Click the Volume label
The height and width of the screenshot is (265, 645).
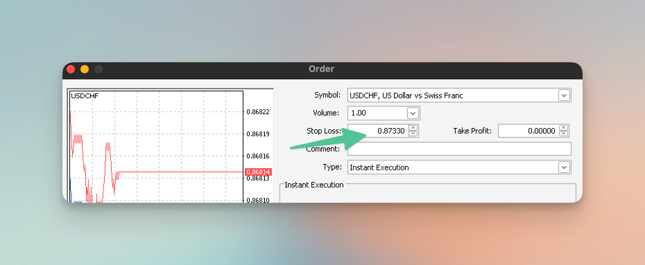[x=326, y=113]
